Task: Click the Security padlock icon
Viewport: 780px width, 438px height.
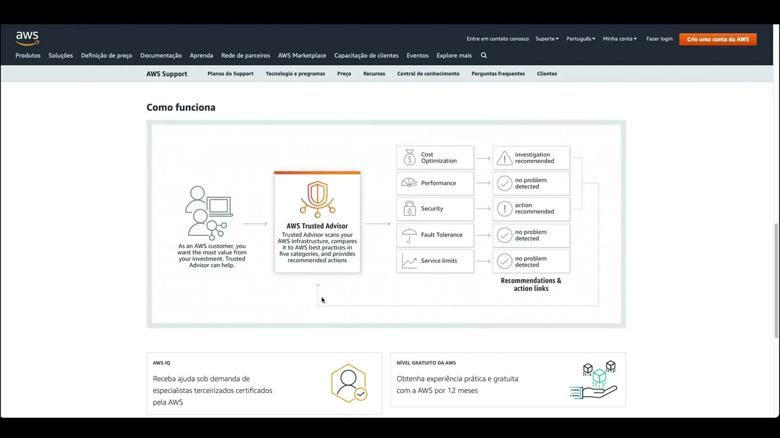Action: pos(409,209)
